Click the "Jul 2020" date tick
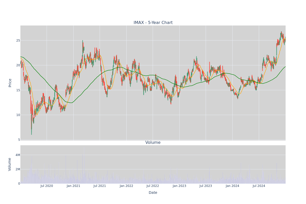The image size is (306, 204). tap(47, 186)
